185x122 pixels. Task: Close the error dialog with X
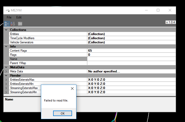(x=72, y=89)
